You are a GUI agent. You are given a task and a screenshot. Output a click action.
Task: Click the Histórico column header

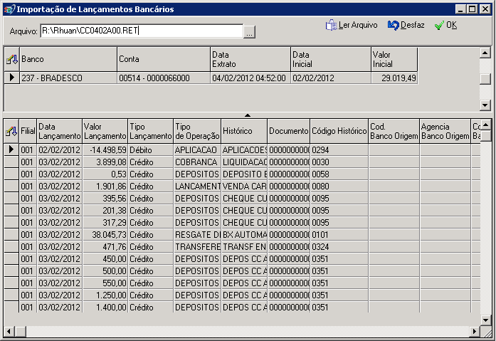pyautogui.click(x=244, y=131)
